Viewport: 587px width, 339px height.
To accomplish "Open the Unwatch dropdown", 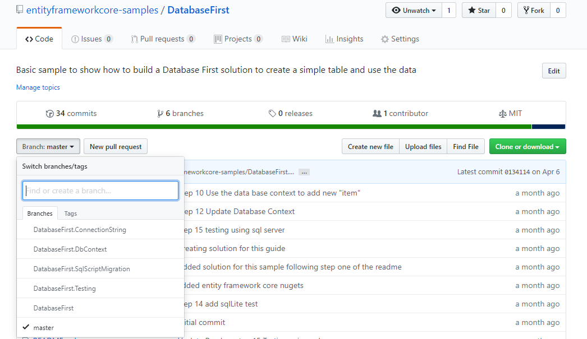I will tap(414, 11).
